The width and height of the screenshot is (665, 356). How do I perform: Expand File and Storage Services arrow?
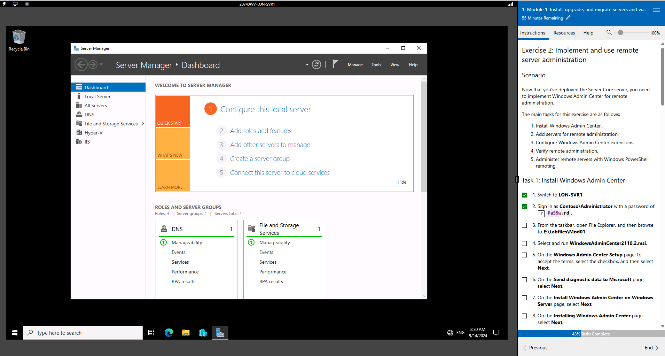coord(142,124)
